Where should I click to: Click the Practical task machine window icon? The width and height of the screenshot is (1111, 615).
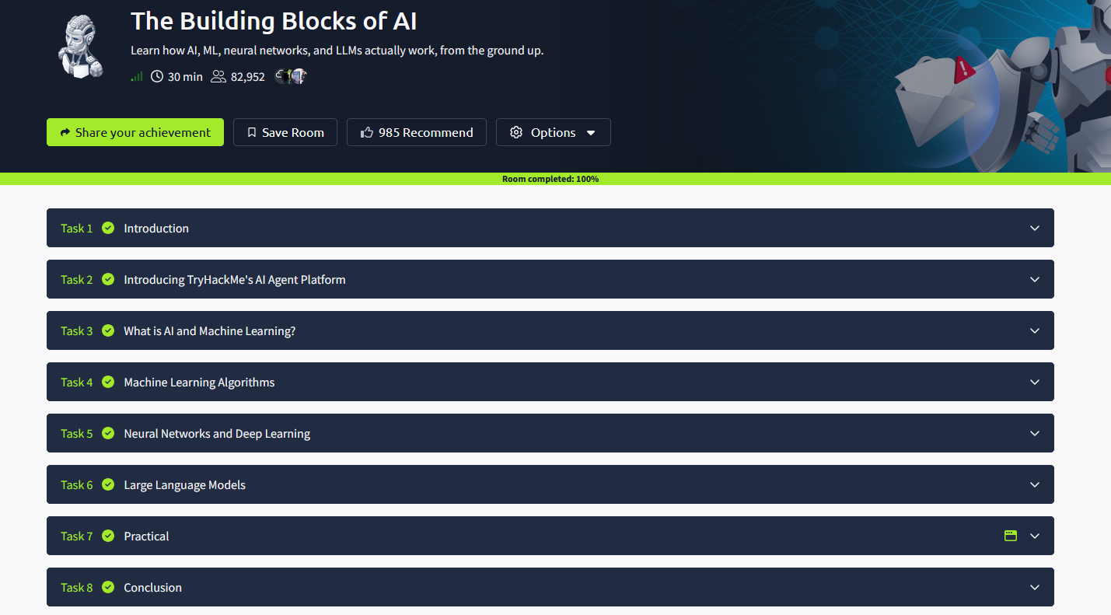click(1011, 536)
